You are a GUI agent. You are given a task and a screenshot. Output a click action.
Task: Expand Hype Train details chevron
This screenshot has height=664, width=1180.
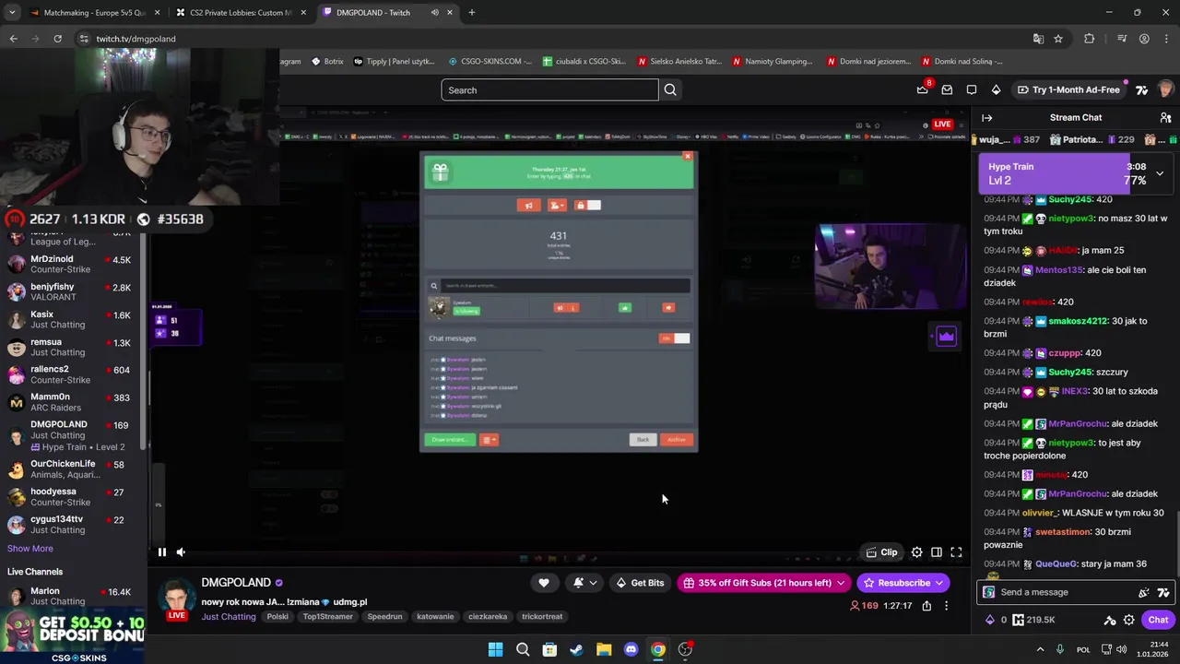1160,173
